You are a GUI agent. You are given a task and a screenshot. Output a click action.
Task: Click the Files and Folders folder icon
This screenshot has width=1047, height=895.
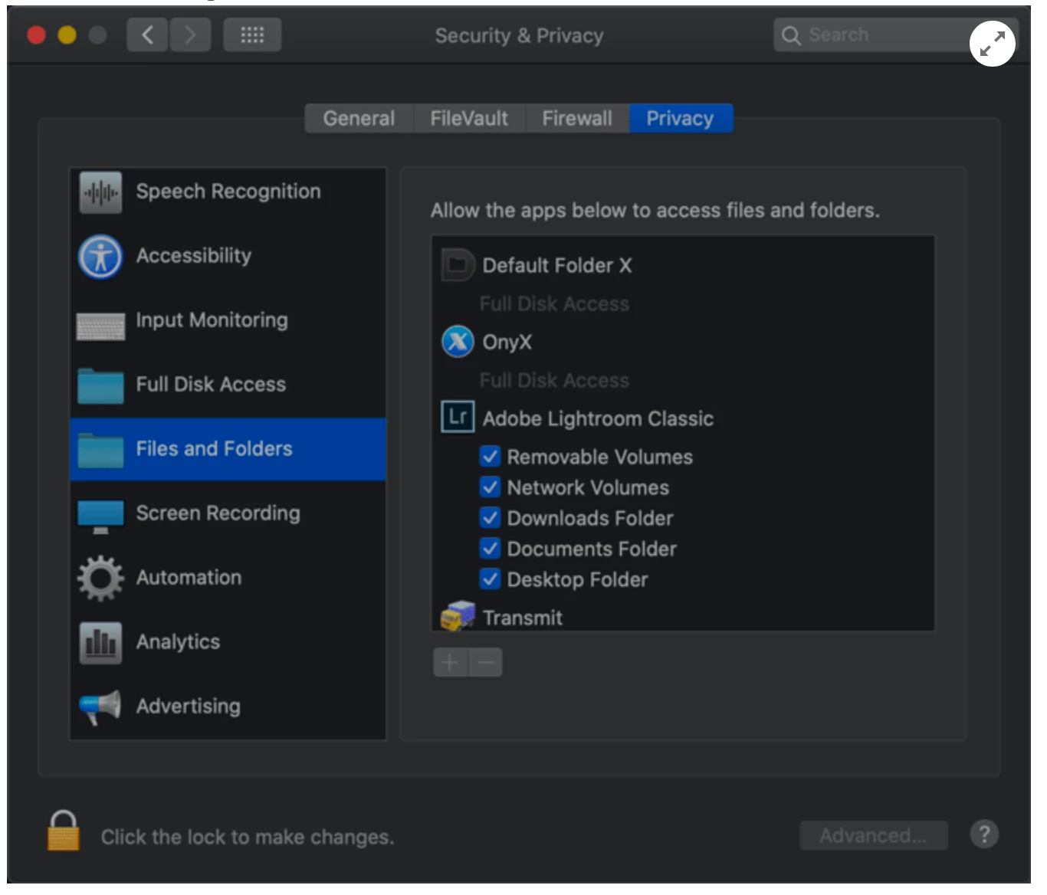coord(100,450)
